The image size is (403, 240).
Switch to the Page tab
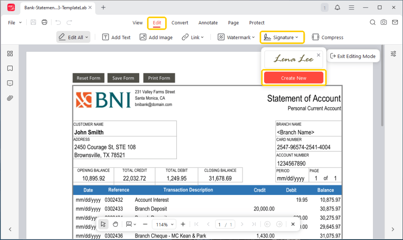[233, 22]
